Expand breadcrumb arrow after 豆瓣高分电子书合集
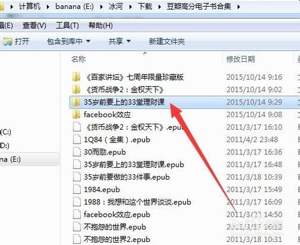 pos(238,7)
